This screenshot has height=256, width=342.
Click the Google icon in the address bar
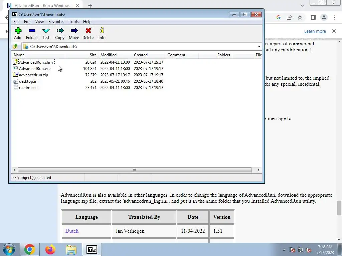(x=278, y=17)
